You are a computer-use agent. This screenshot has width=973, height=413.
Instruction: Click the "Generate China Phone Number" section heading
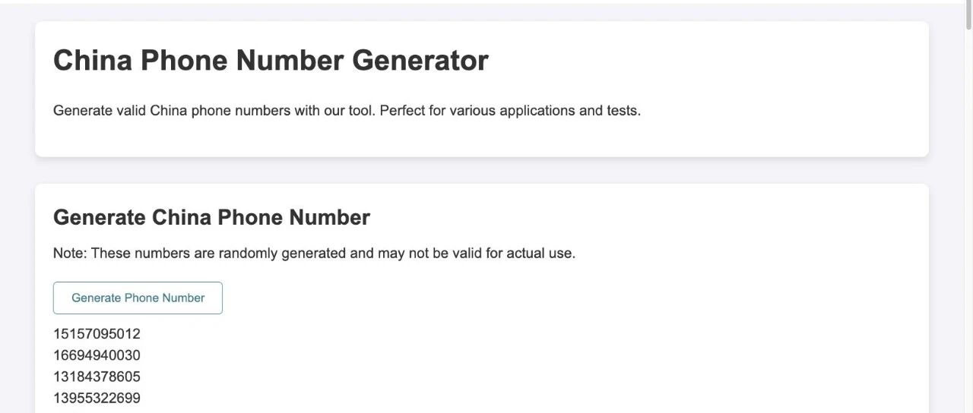[x=211, y=217]
